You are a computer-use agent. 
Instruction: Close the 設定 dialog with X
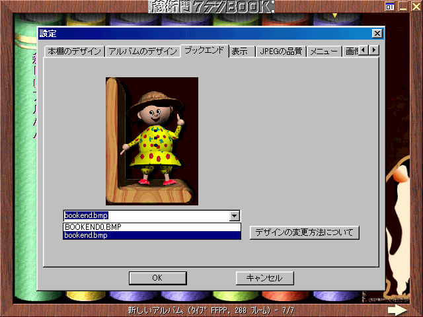pos(377,34)
